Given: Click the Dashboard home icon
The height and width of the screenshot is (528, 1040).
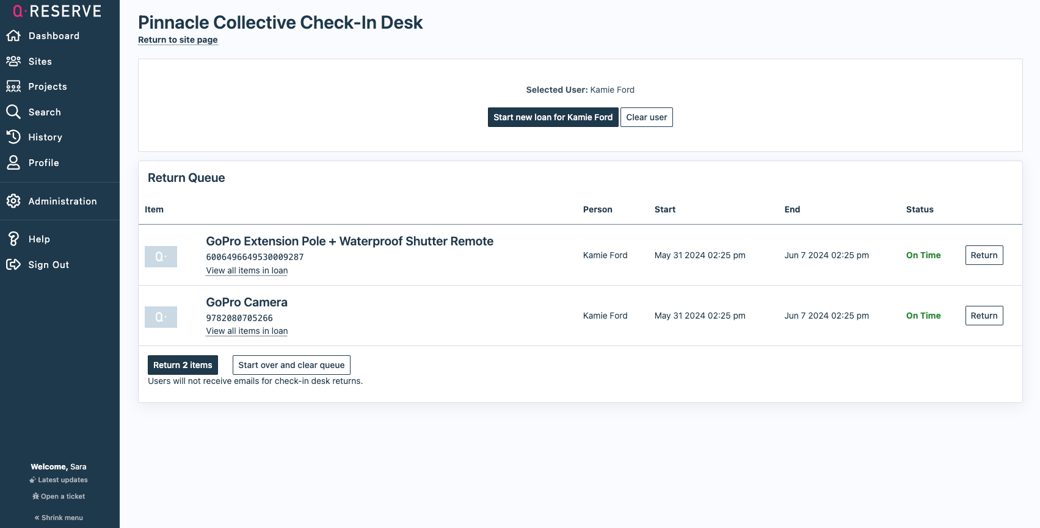Looking at the screenshot, I should coord(13,36).
